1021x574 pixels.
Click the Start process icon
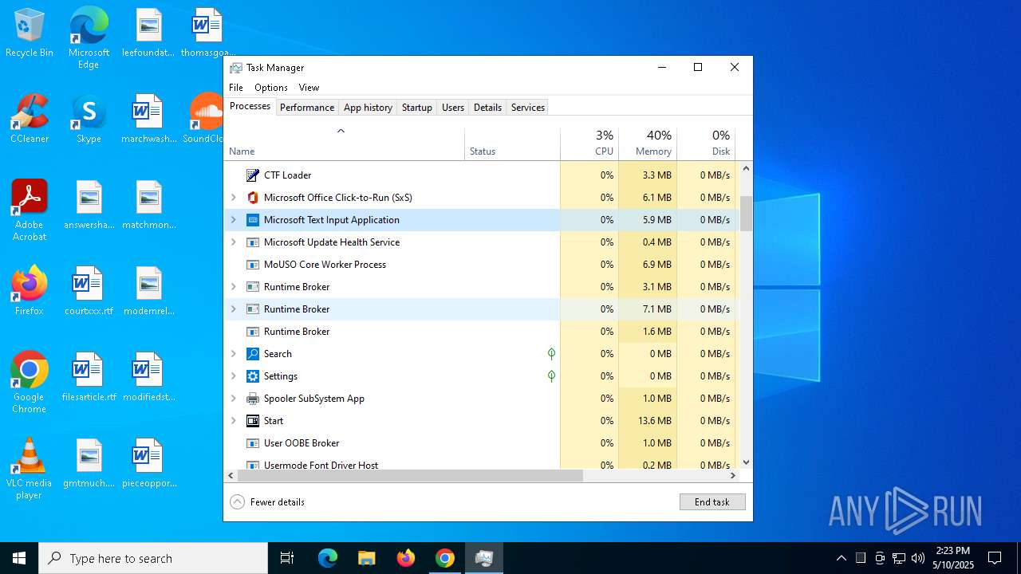point(253,420)
